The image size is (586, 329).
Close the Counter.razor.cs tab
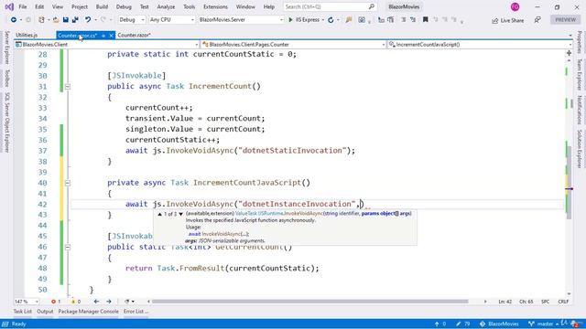(111, 36)
